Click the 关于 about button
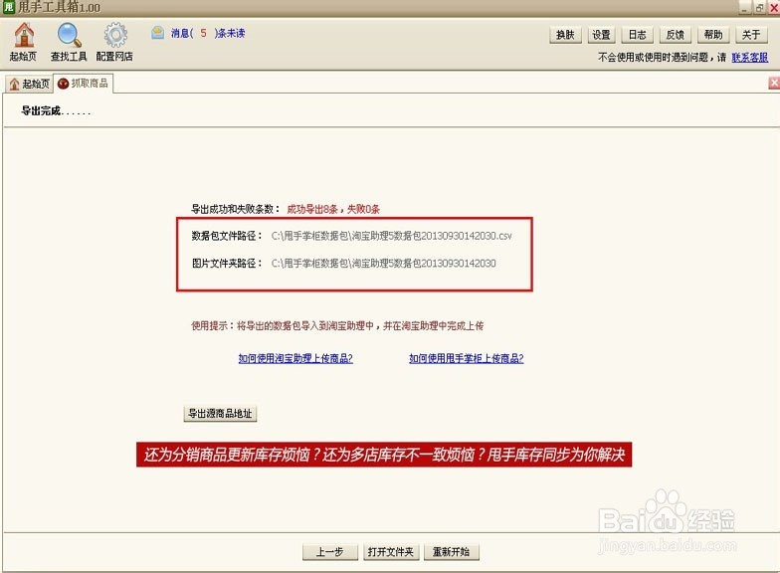Viewport: 780px width, 573px height. (751, 35)
